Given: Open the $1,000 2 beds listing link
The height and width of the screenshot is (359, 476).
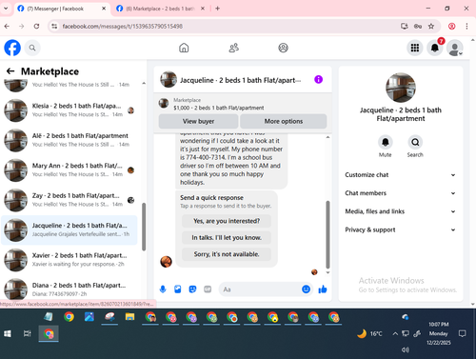Looking at the screenshot, I should [x=218, y=108].
